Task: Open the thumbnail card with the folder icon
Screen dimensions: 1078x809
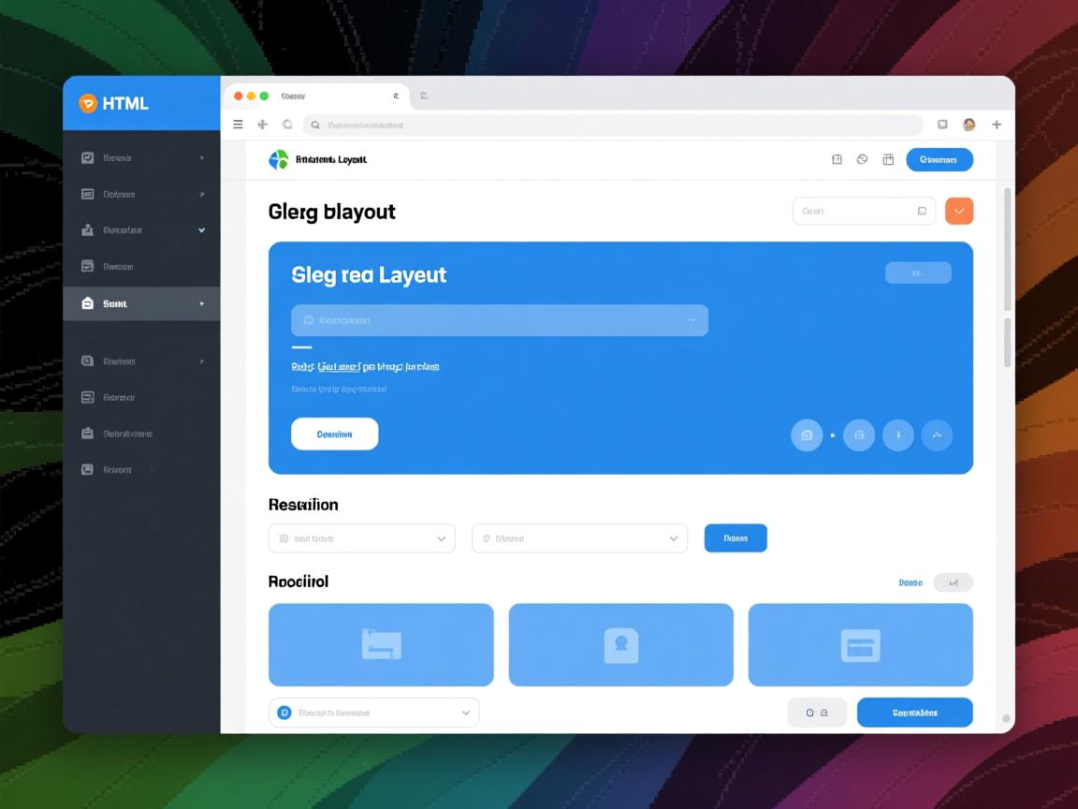Action: 381,645
